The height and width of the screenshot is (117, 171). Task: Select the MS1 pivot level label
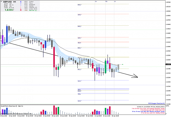pyautogui.click(x=80, y=69)
